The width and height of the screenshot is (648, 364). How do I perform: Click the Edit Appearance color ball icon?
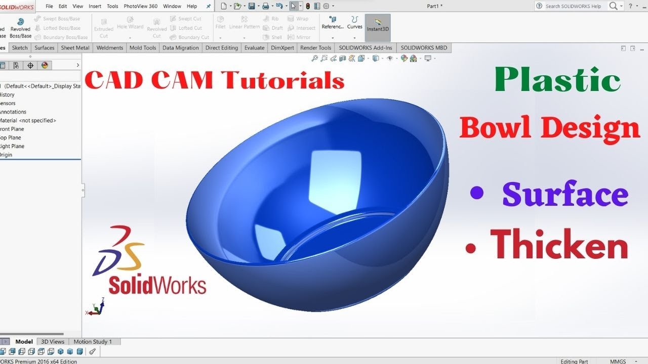[x=404, y=58]
